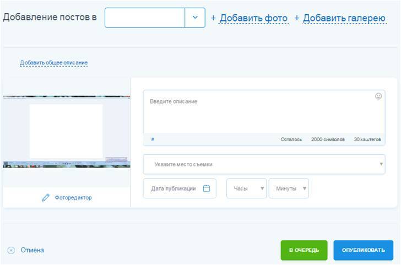The width and height of the screenshot is (401, 265).
Task: Click the plus sign before Добавить галерею
Action: [x=297, y=18]
